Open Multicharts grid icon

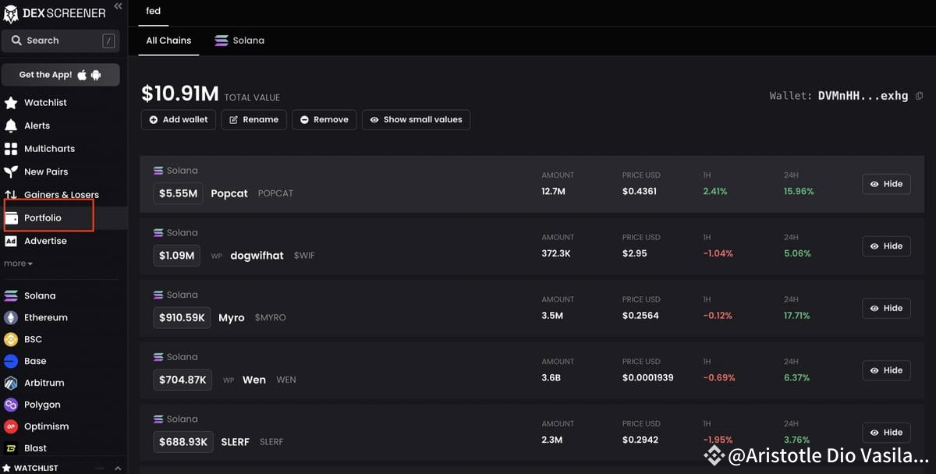11,149
